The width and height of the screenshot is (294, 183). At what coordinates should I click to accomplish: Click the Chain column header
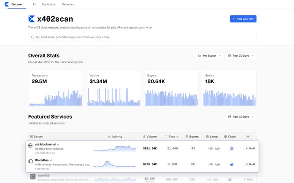pos(230,136)
